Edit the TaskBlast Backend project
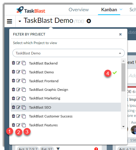The width and height of the screenshot is (136, 150). pos(18,63)
